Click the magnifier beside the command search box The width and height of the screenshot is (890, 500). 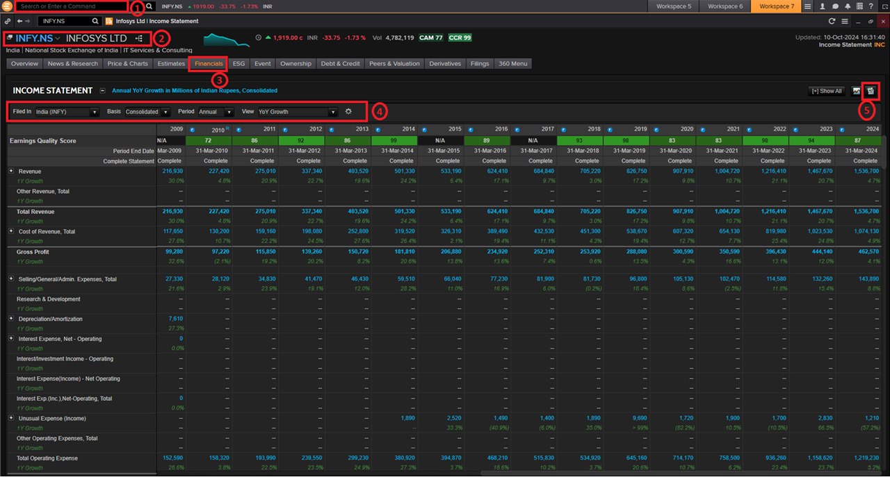[x=149, y=6]
